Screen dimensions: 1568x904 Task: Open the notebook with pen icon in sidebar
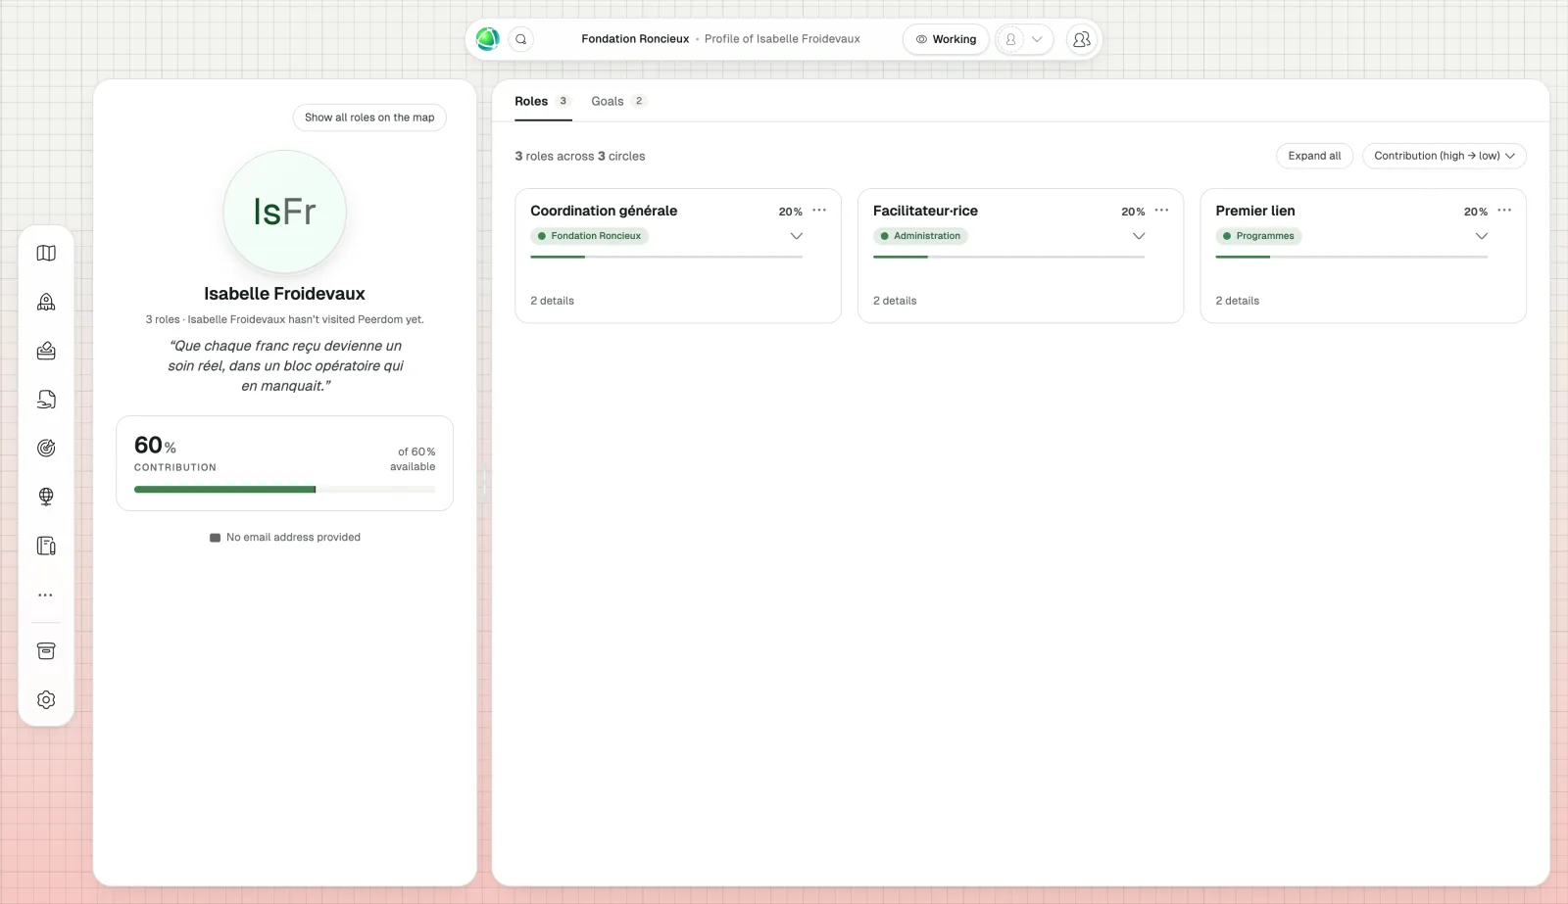pyautogui.click(x=46, y=546)
